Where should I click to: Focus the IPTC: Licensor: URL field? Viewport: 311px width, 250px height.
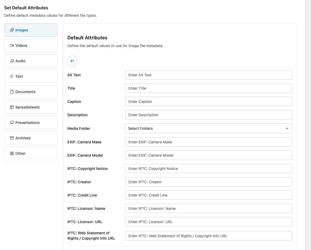(x=209, y=222)
